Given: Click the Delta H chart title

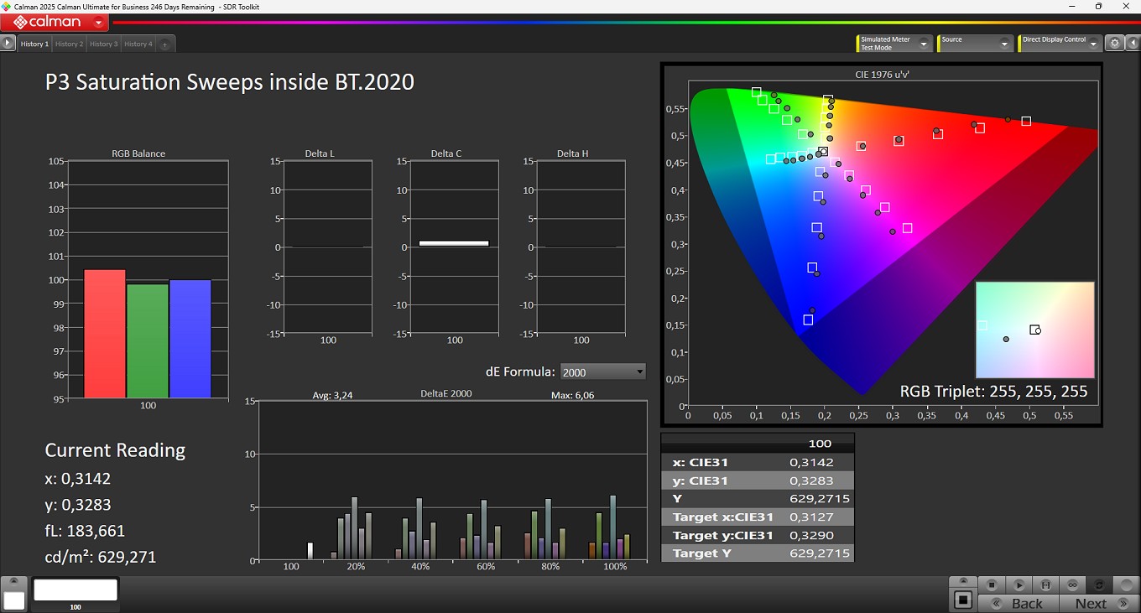Looking at the screenshot, I should click(573, 153).
